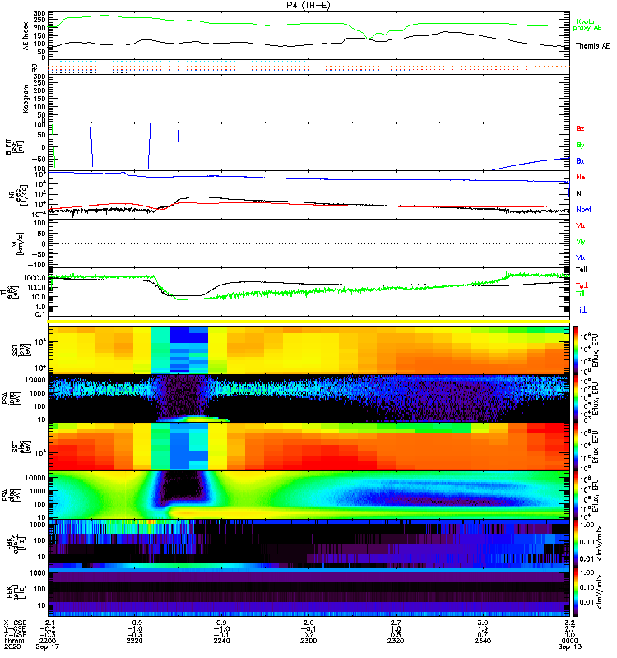617x658 pixels.
Task: Click the ESA electron spectrogram color bar
Action: pyautogui.click(x=576, y=495)
